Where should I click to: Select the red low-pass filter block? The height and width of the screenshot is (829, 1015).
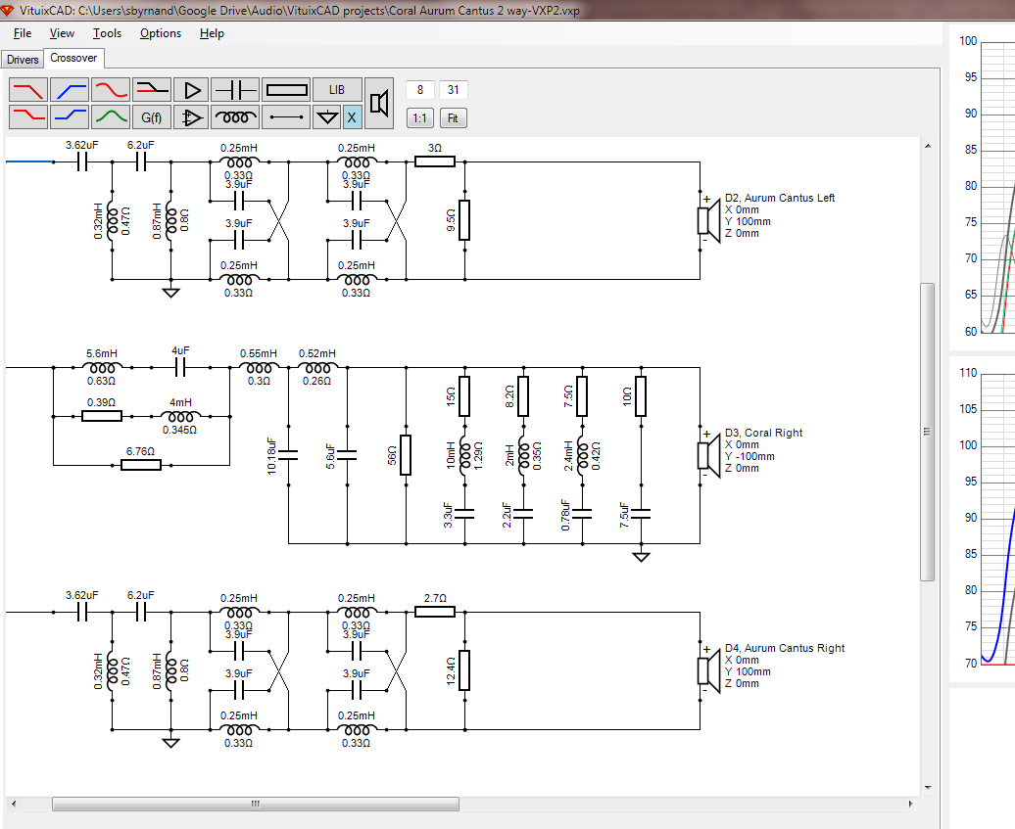point(28,90)
